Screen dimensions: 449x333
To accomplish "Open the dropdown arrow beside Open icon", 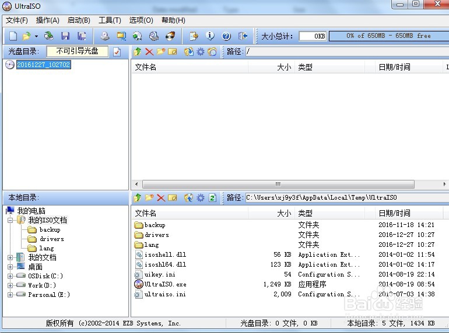I will pyautogui.click(x=36, y=36).
